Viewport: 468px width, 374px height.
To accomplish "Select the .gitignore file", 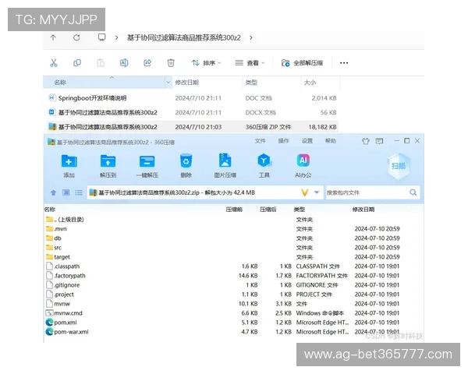I will 63,285.
